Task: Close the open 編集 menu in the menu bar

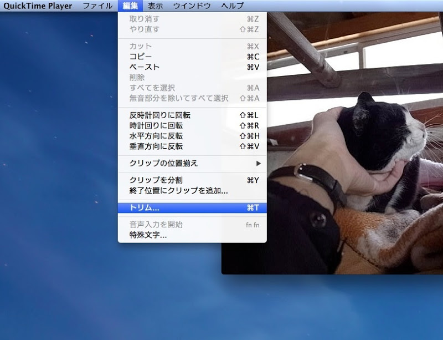Action: pyautogui.click(x=130, y=6)
